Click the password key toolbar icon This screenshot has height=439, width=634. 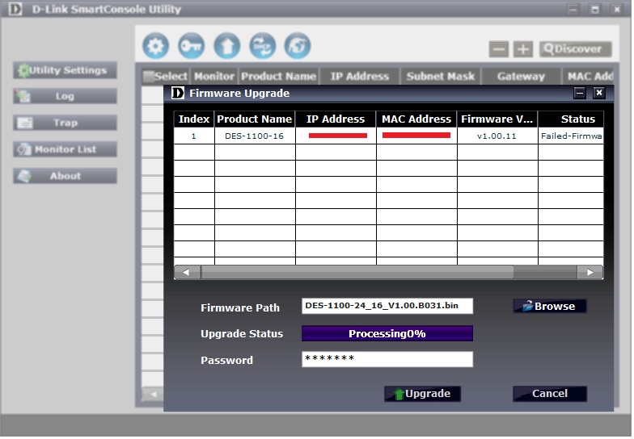(x=191, y=46)
